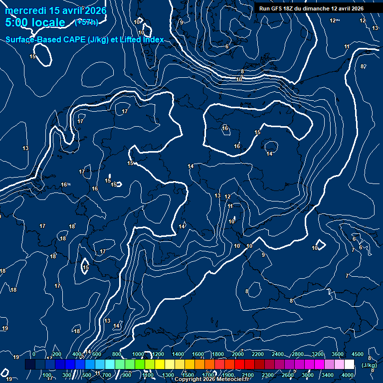Click the '(+57h)' forecast offset text

86,22
